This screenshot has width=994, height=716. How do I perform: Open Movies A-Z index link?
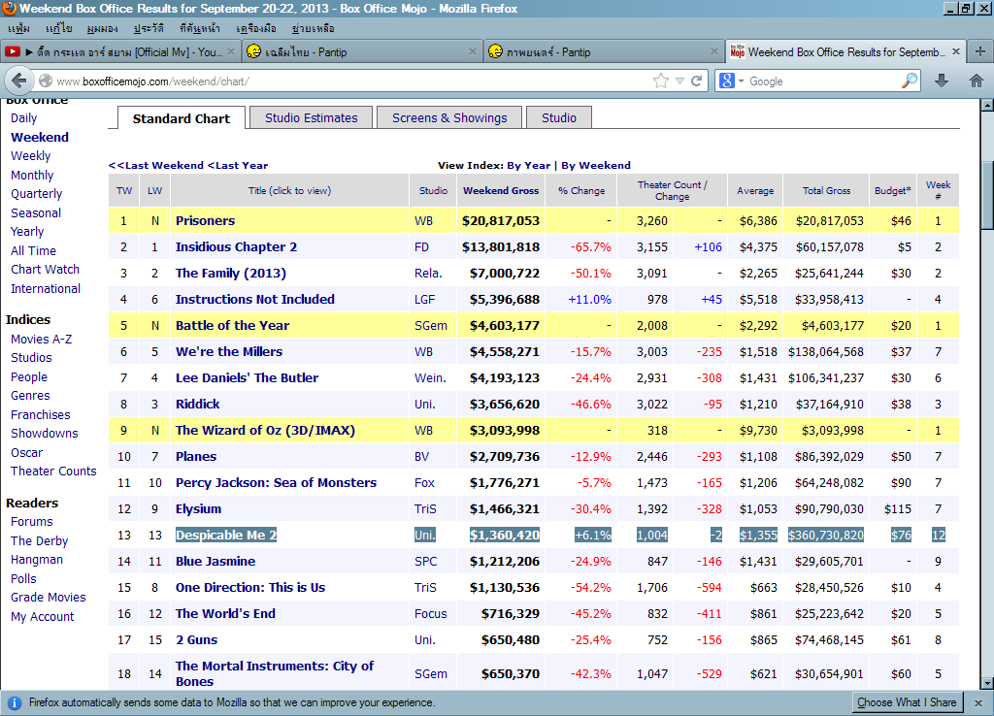41,339
